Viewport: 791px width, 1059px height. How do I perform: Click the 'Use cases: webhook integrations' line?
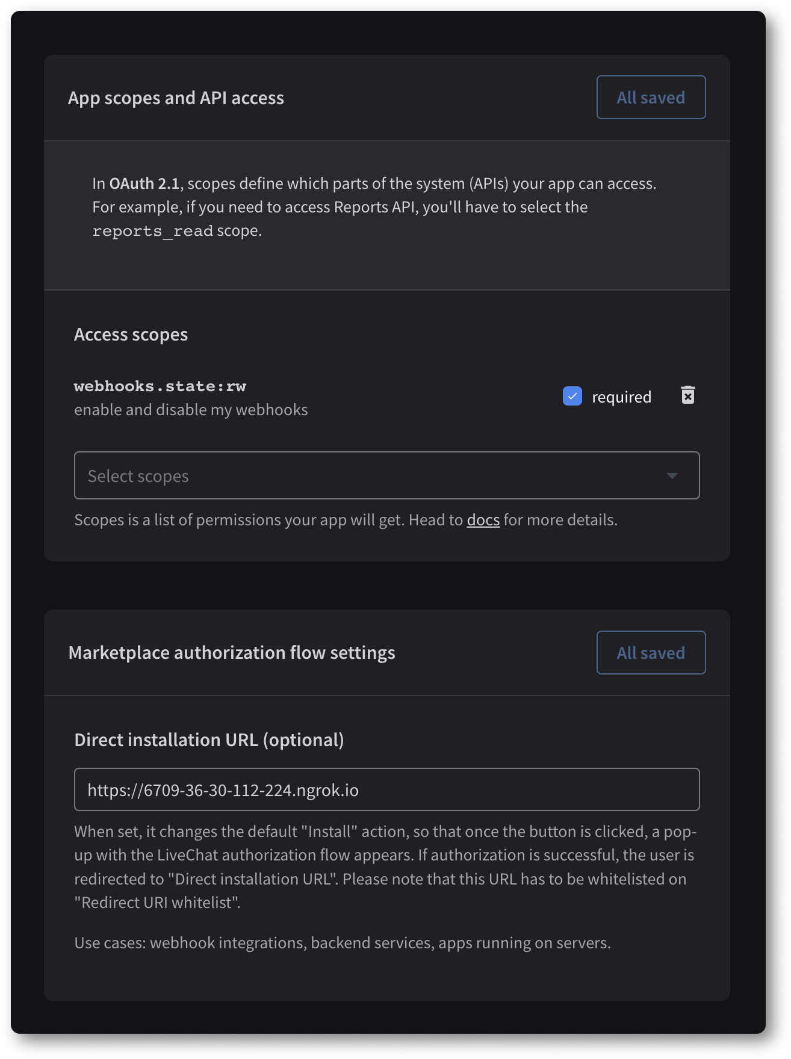(x=343, y=943)
